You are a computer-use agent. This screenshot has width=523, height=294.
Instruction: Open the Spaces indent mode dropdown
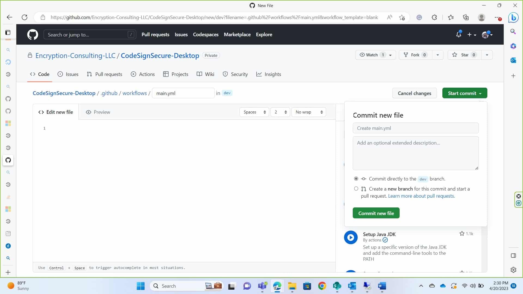254,112
